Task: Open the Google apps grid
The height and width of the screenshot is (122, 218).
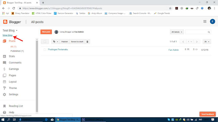Action: (x=205, y=21)
